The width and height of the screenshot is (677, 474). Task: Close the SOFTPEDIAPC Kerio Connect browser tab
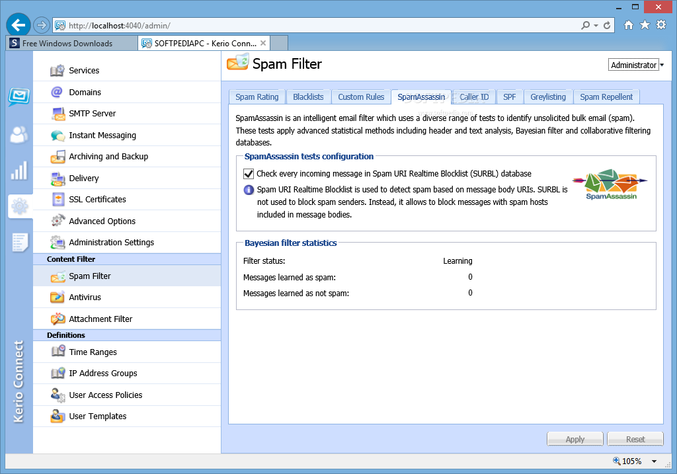pyautogui.click(x=263, y=43)
